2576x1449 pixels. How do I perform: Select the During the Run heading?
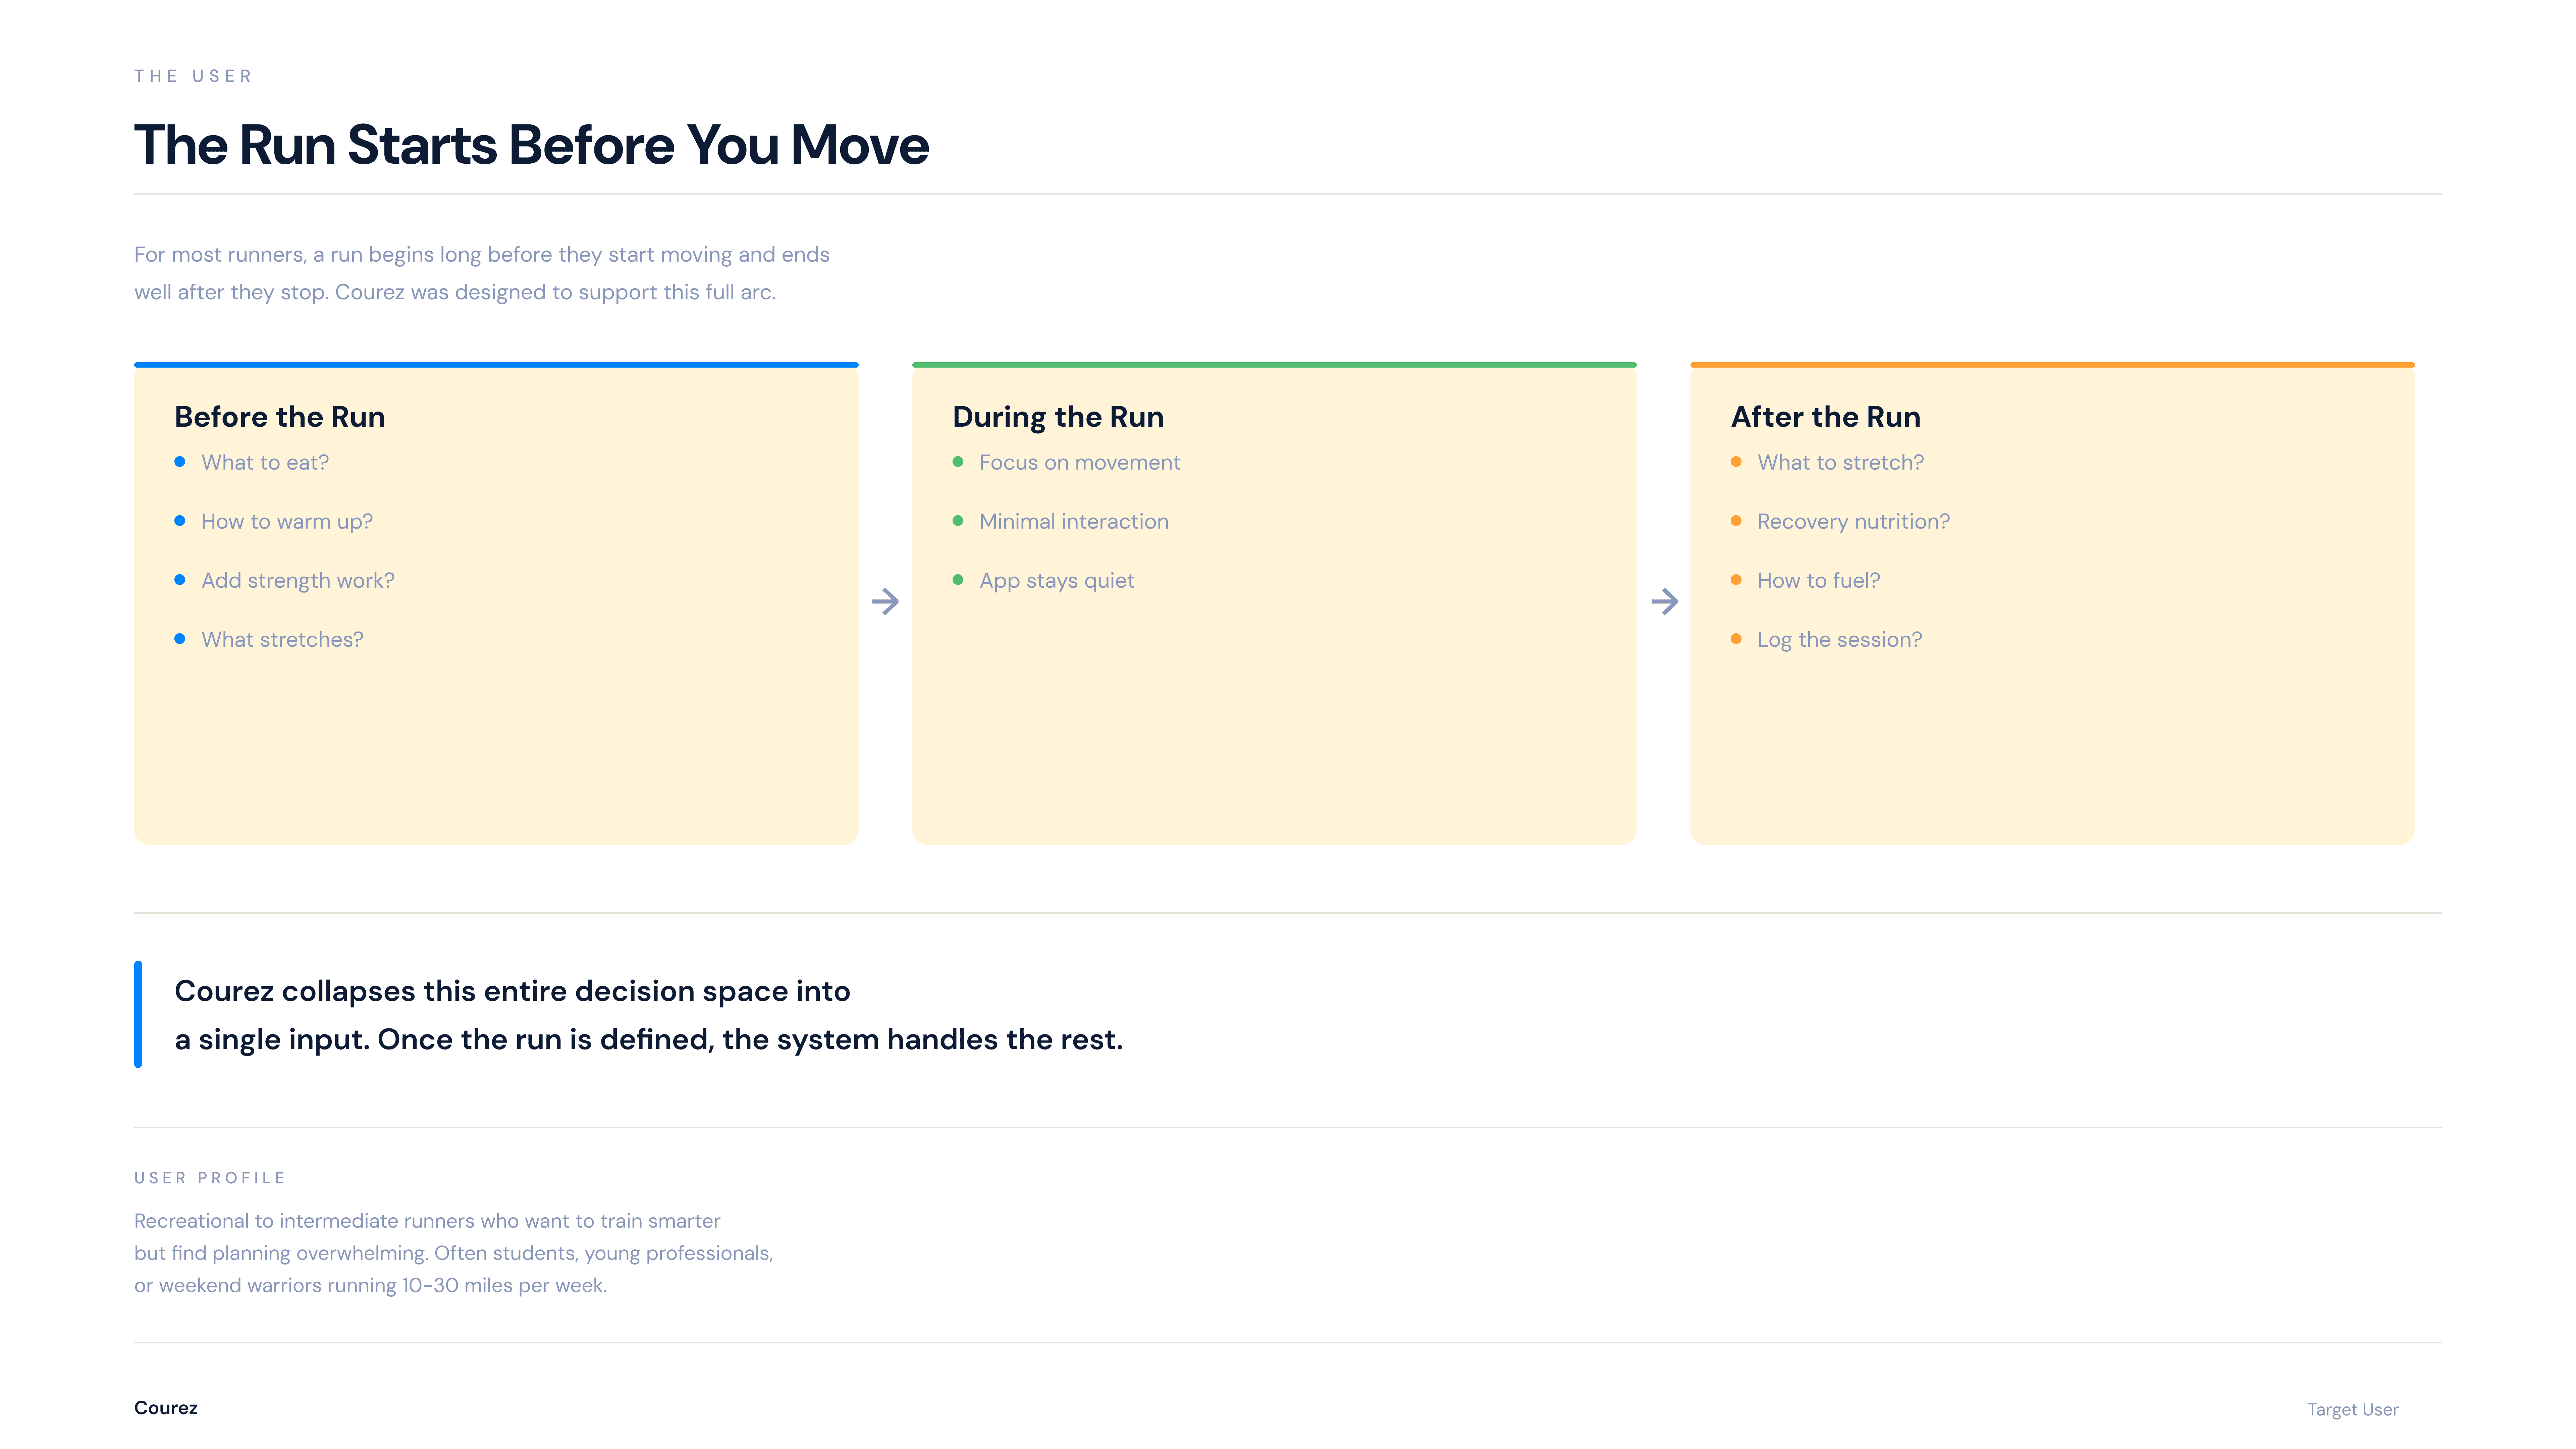point(1058,416)
